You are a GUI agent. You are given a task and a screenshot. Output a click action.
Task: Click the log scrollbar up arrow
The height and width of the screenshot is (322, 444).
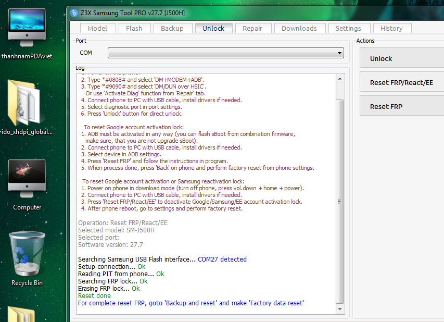(x=340, y=79)
